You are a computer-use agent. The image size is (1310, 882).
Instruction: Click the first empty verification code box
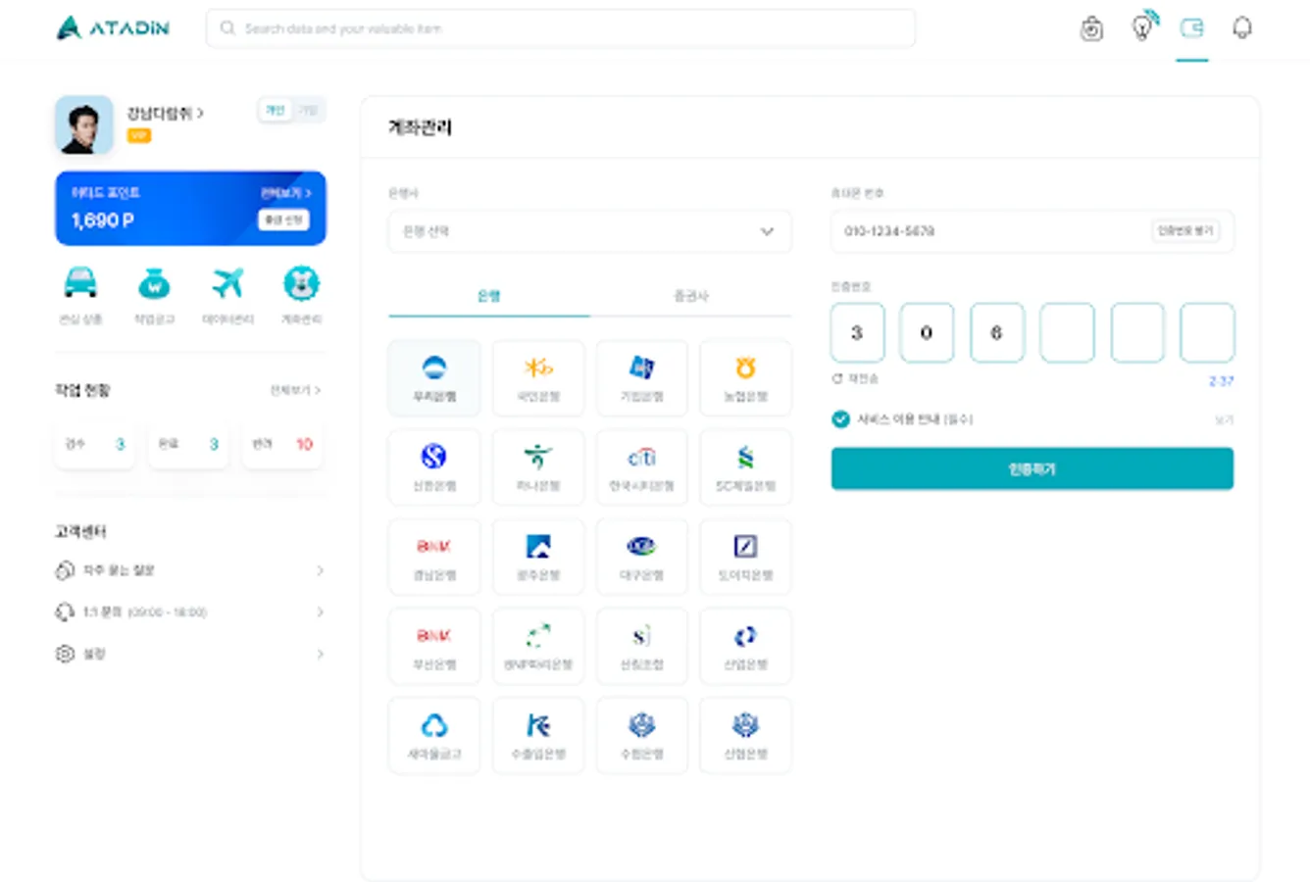tap(1067, 332)
